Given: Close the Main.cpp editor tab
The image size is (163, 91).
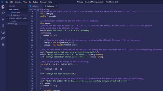Looking at the screenshot, I should [56, 6].
